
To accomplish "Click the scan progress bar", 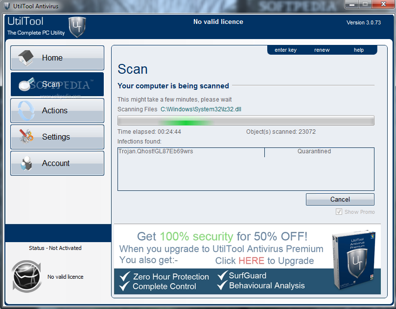I will (246, 121).
